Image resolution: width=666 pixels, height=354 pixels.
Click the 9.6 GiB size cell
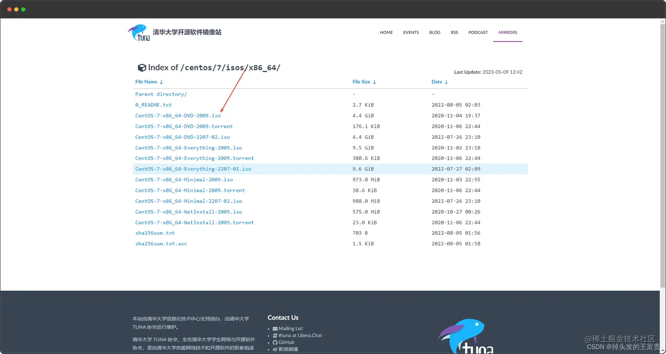363,169
